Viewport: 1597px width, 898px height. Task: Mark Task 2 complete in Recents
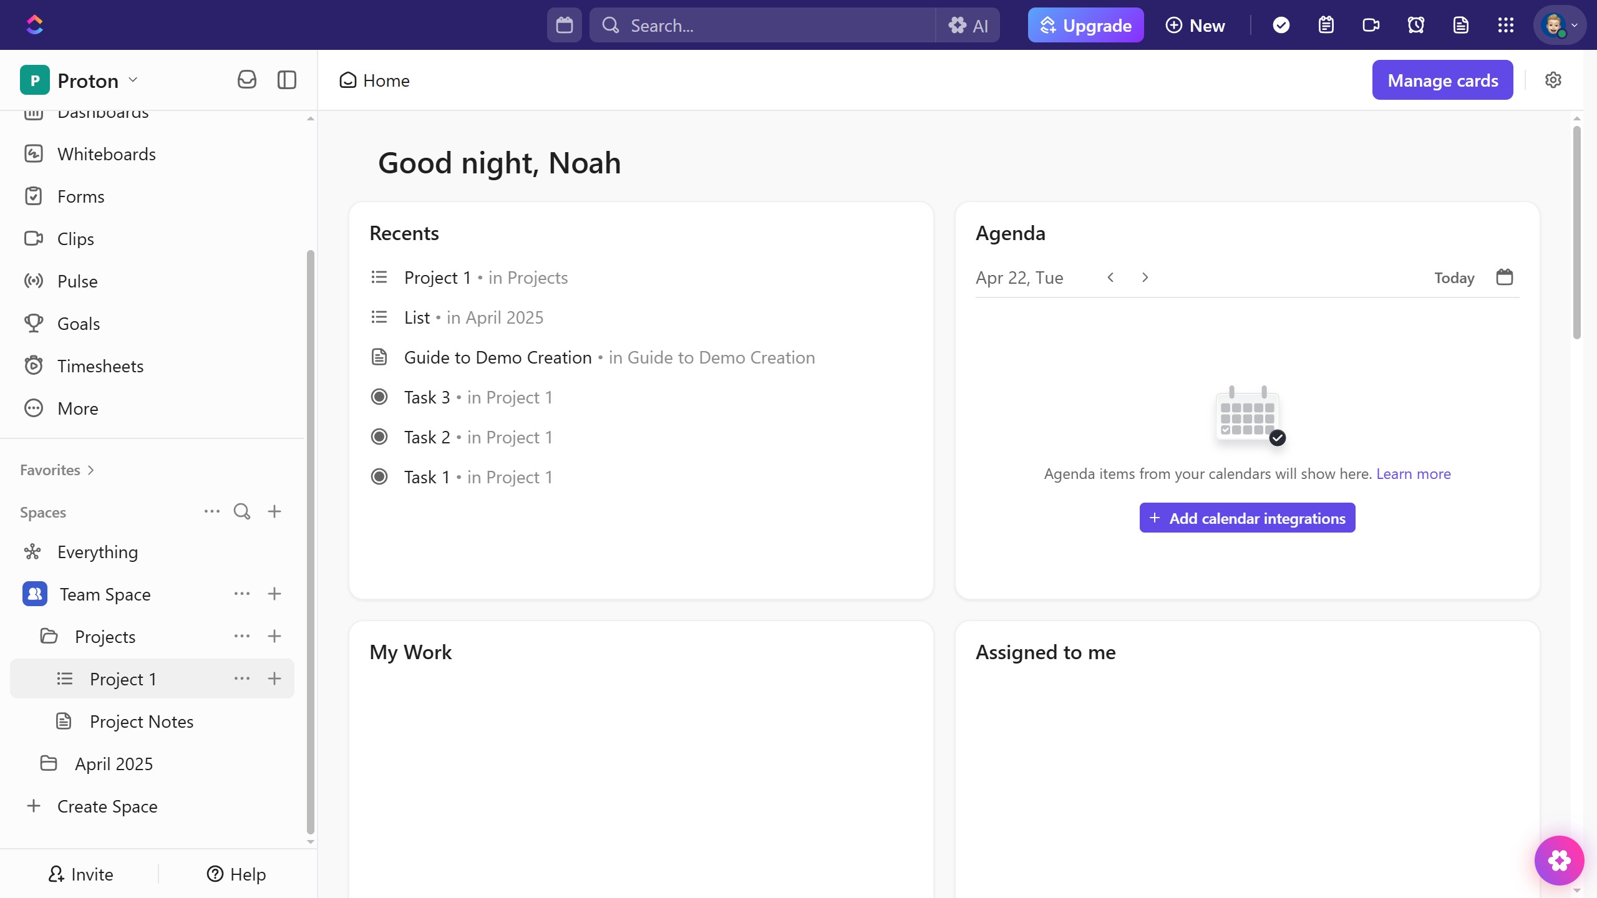pyautogui.click(x=379, y=437)
